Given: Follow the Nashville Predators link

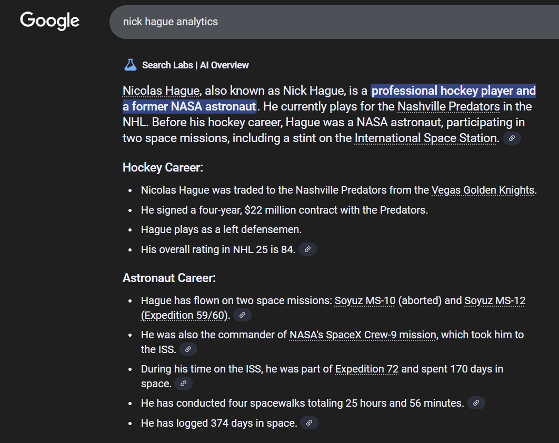Looking at the screenshot, I should click(x=448, y=107).
